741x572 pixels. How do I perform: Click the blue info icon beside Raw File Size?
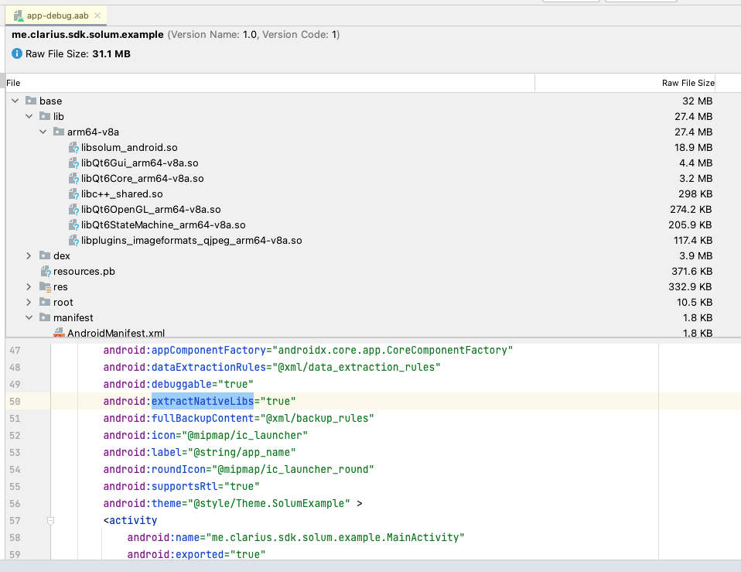pyautogui.click(x=16, y=53)
